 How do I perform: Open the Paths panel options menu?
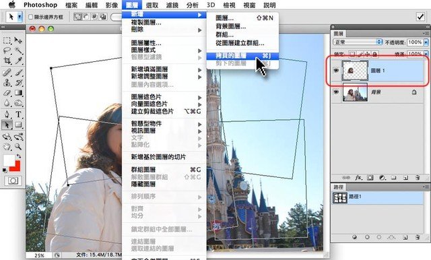click(x=426, y=187)
